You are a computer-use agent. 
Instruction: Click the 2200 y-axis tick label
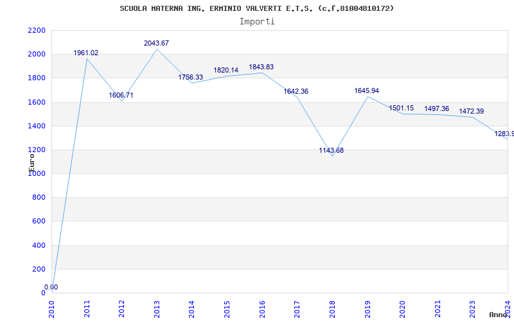pos(37,30)
